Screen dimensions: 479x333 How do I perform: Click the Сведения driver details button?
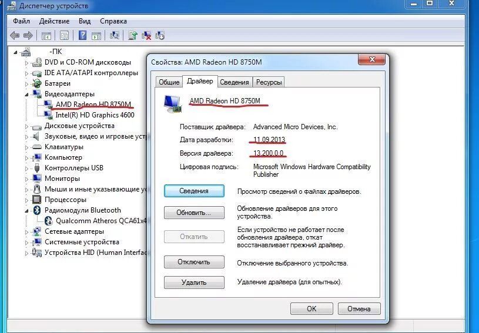pos(194,191)
